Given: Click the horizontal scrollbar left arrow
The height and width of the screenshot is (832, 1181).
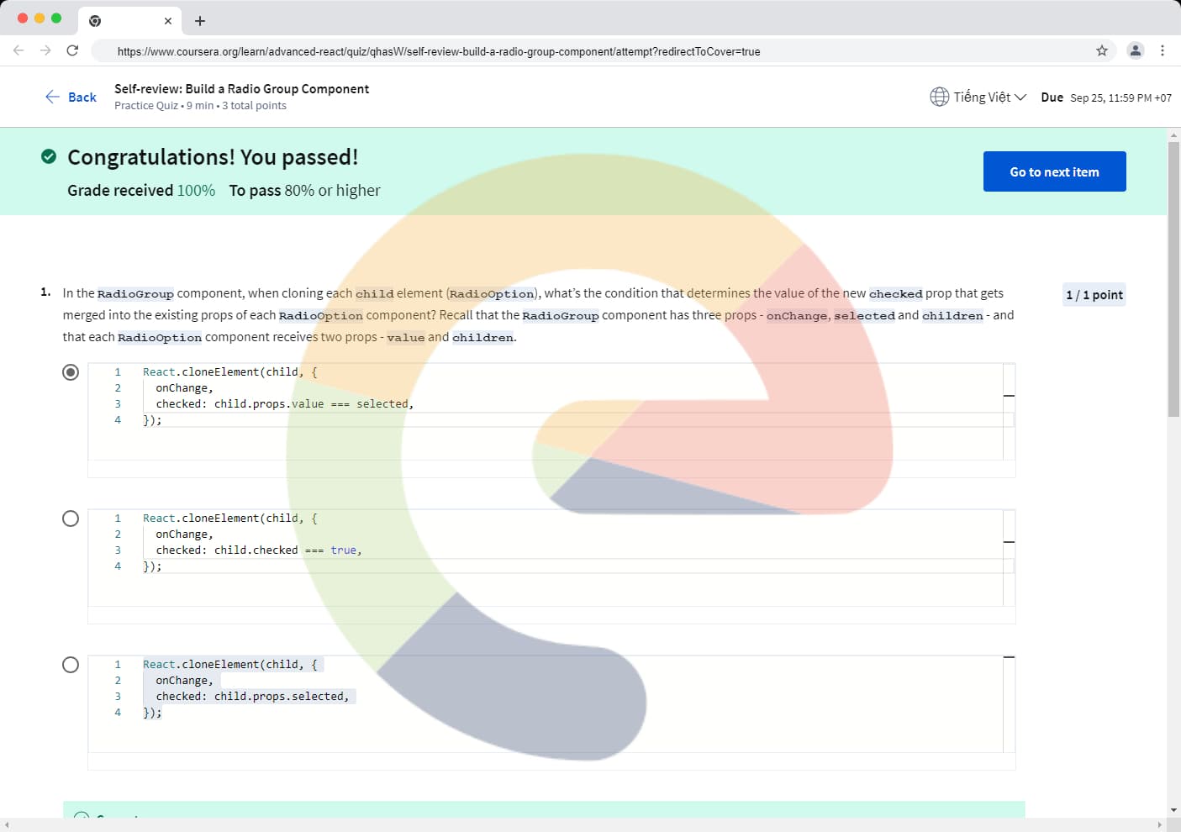Looking at the screenshot, I should point(7,825).
